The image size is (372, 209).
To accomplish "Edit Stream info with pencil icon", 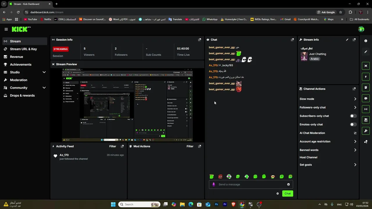I will click(347, 40).
